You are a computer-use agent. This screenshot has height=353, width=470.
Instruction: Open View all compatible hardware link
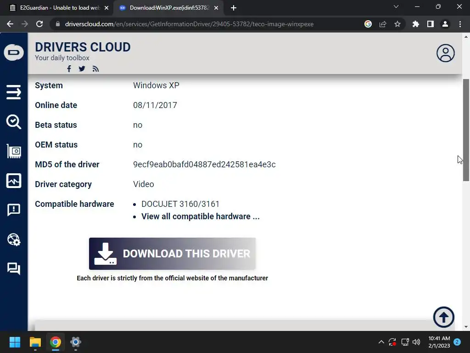click(201, 216)
